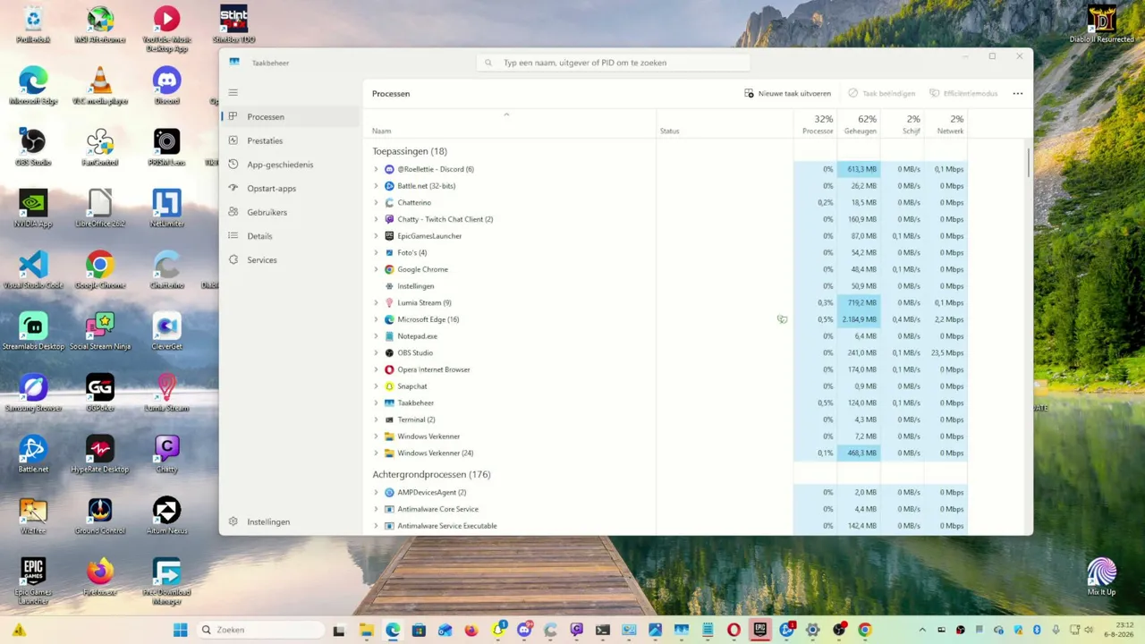Show hidden system tray icons
This screenshot has width=1145, height=644.
(922, 630)
